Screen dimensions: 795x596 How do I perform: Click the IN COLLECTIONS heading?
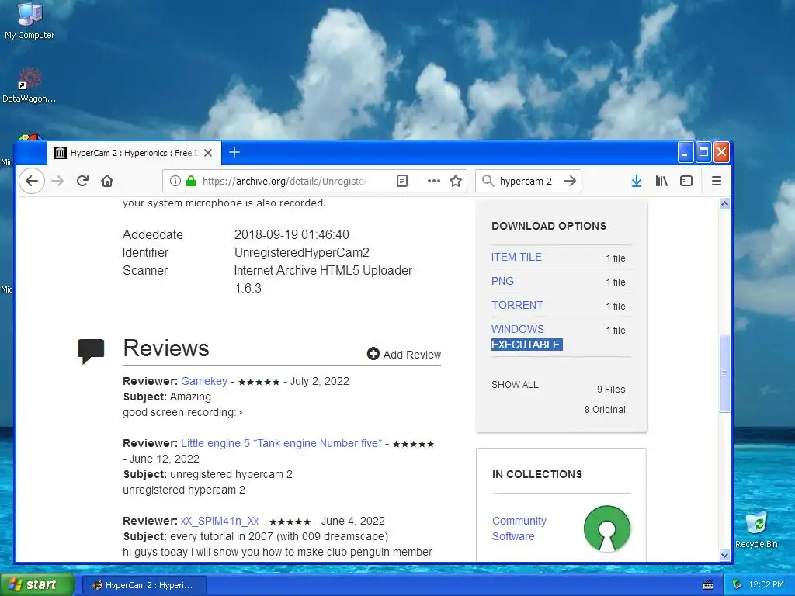coord(537,474)
